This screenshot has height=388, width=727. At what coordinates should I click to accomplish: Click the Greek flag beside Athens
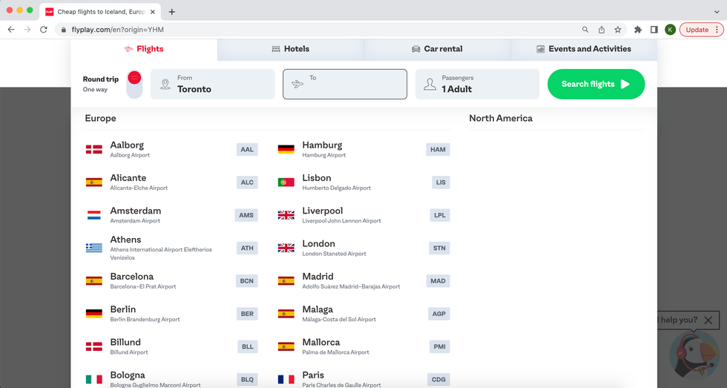click(x=94, y=248)
